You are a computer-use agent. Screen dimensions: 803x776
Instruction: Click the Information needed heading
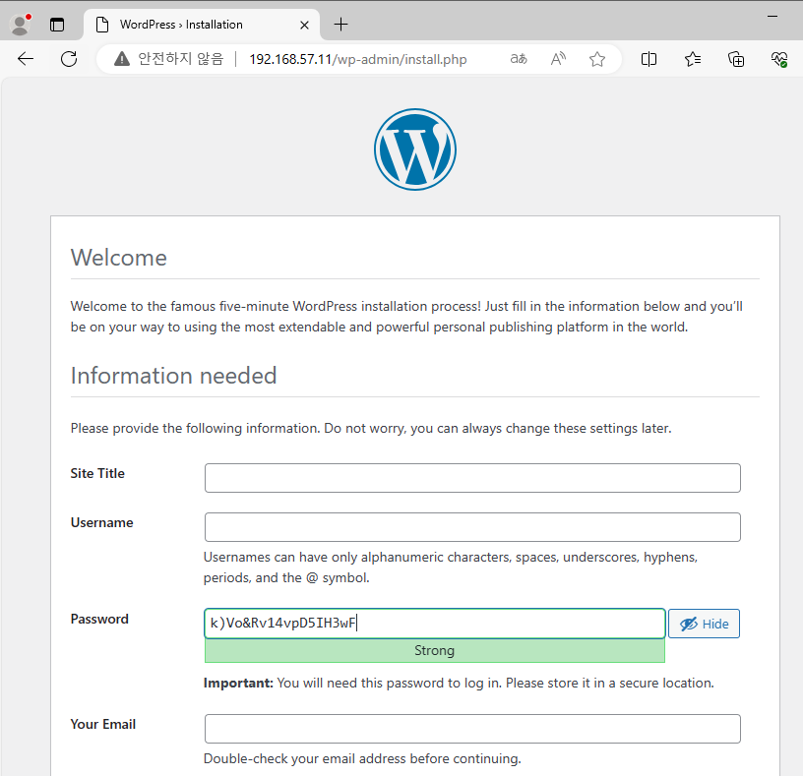[x=173, y=376]
